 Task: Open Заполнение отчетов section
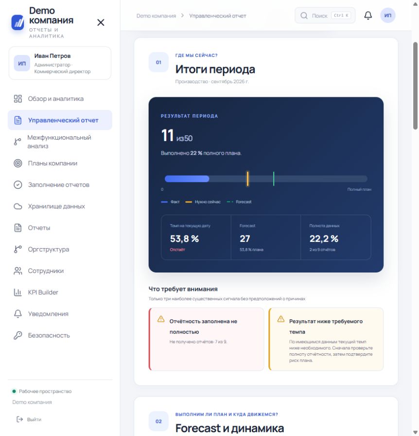point(60,184)
